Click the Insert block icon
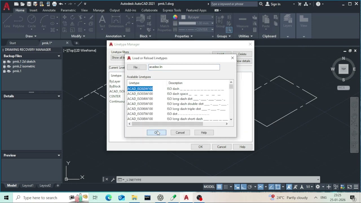 pyautogui.click(x=141, y=21)
